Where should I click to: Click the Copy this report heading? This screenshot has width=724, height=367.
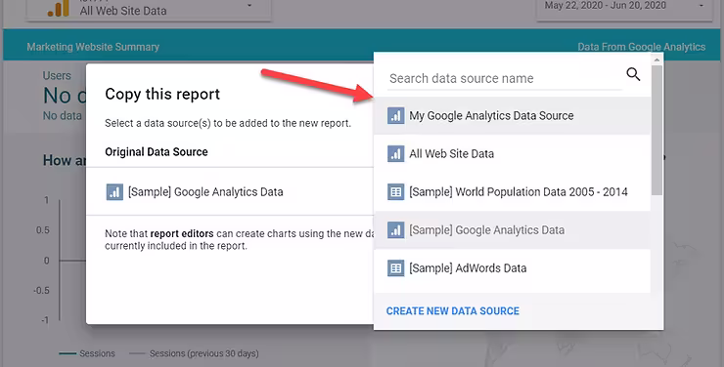[x=162, y=95]
